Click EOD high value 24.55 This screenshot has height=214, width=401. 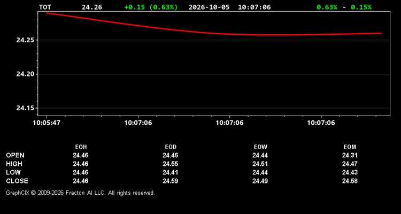[171, 164]
